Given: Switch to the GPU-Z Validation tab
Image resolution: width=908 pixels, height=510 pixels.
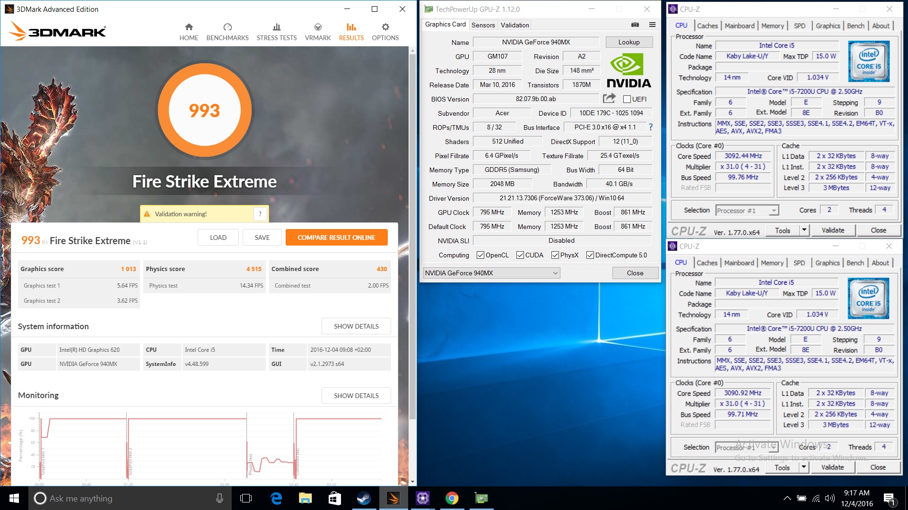Looking at the screenshot, I should [515, 25].
